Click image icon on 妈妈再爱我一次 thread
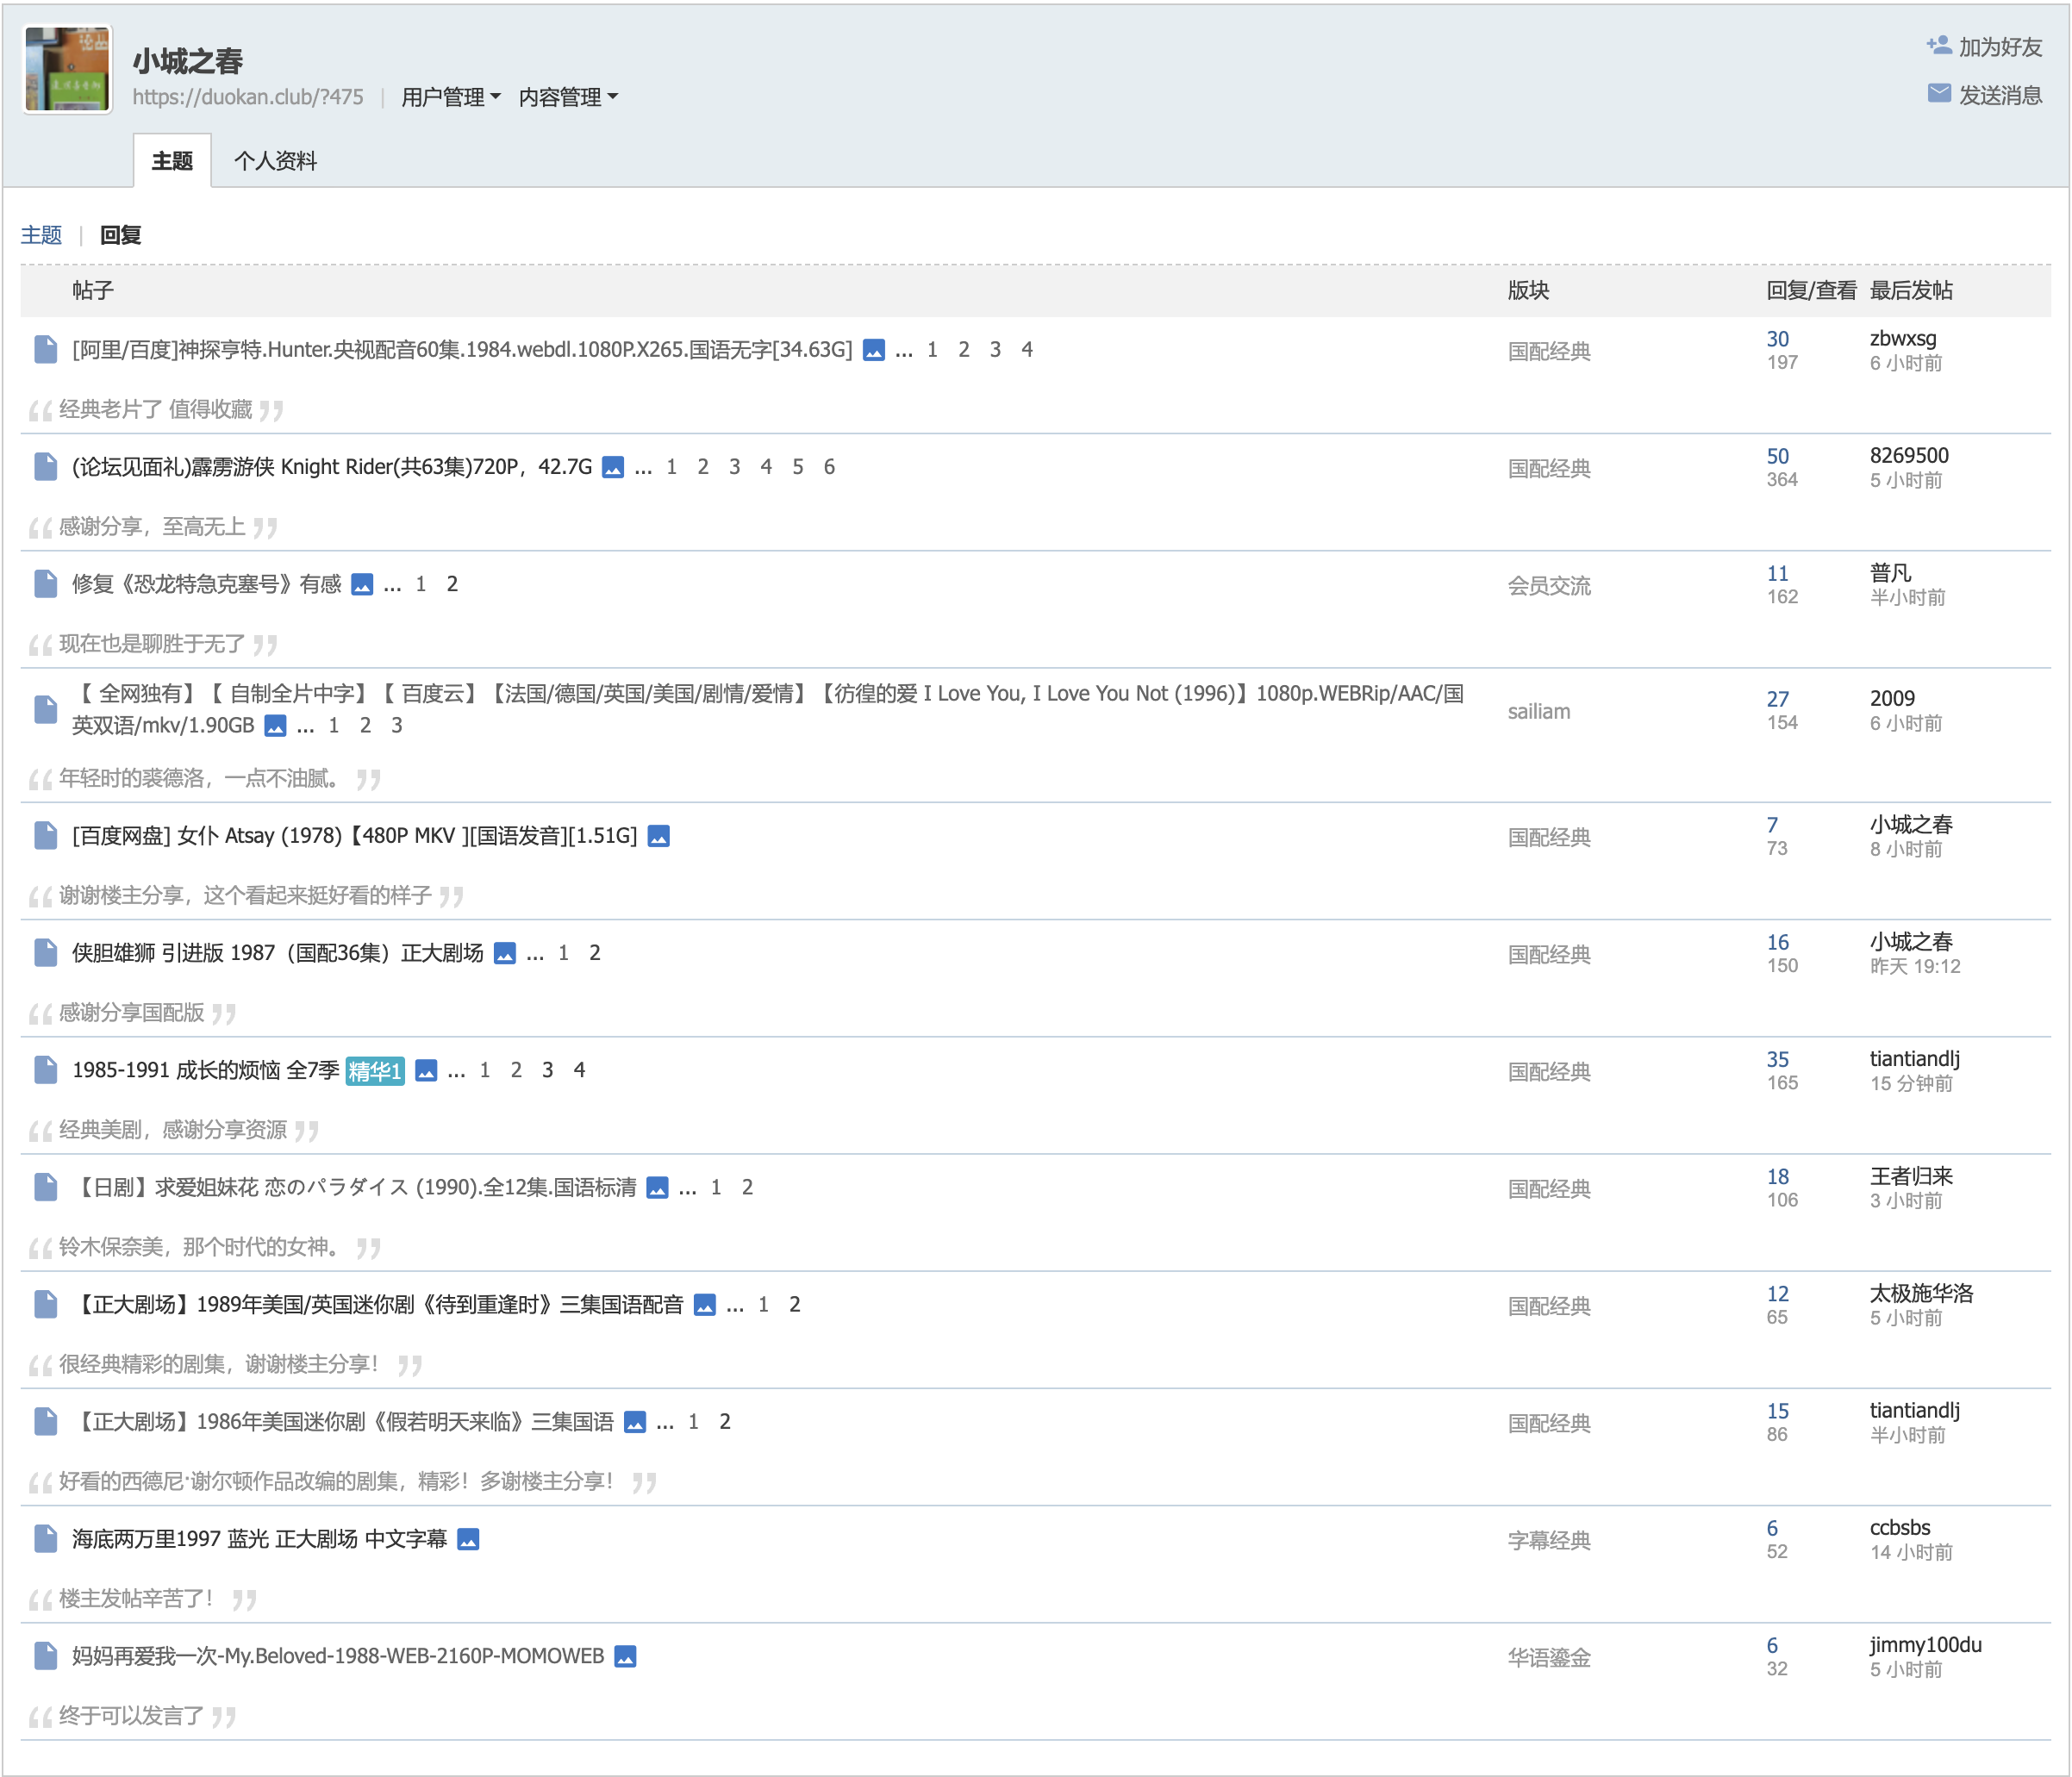Screen dimensions: 2072x1777 point(625,1656)
